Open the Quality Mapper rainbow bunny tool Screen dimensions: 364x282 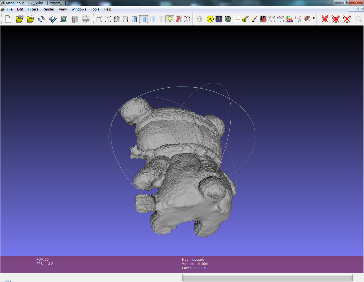[x=289, y=19]
